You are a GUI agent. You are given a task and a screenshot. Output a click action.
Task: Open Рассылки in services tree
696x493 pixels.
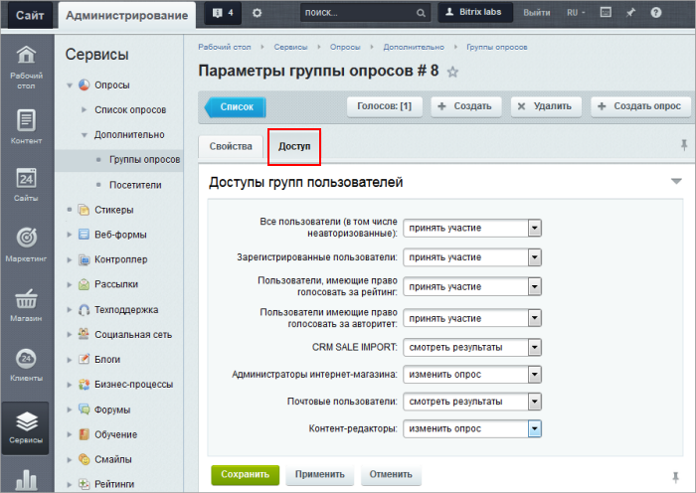(x=116, y=284)
